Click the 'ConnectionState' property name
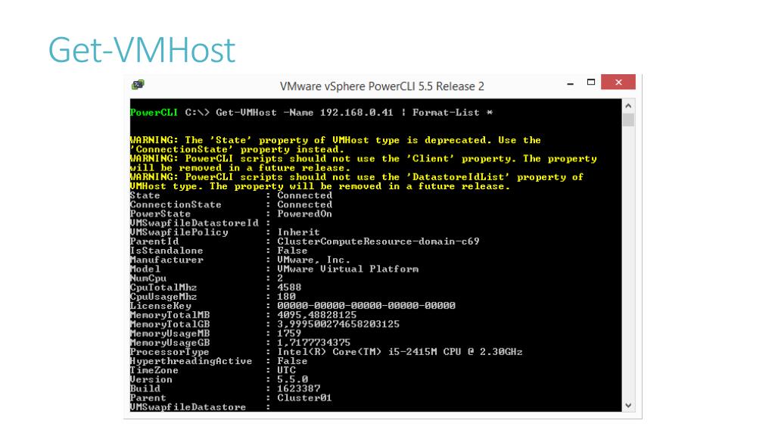This screenshot has width=775, height=436. 176,204
